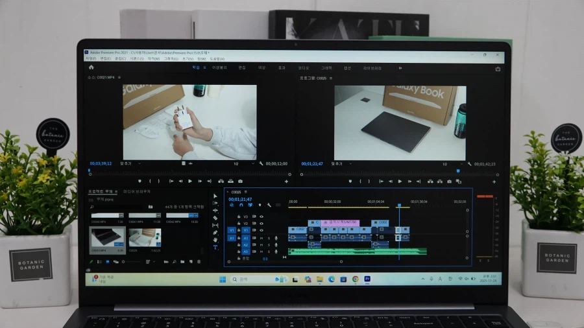Select the Razor tool
Screen dimensions: 584x328
coord(215,218)
